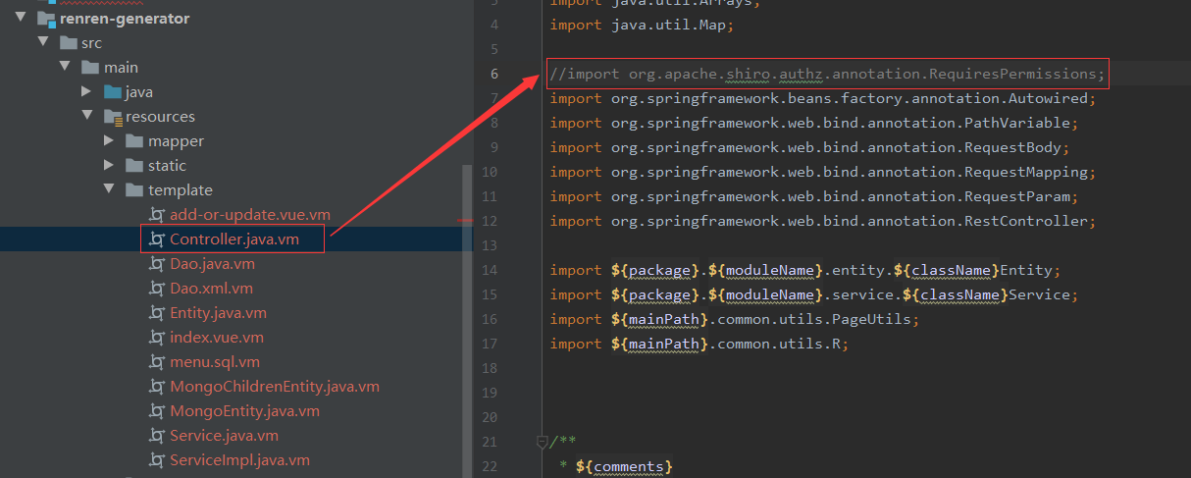Click the Service.java.vm file icon
Screen dimensions: 1191x478
(x=156, y=436)
